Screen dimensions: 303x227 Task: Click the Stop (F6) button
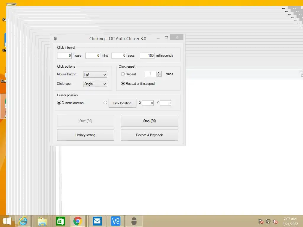click(x=149, y=121)
